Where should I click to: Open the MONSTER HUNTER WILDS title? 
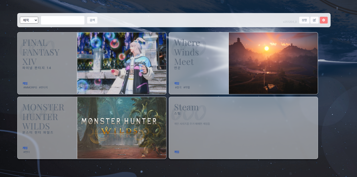43,117
